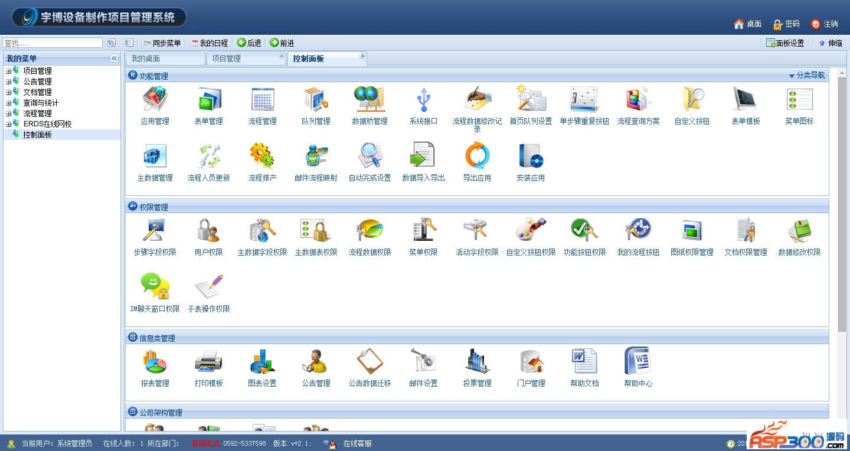The height and width of the screenshot is (451, 850).
Task: Focus the 查找 search input field
Action: tap(53, 43)
